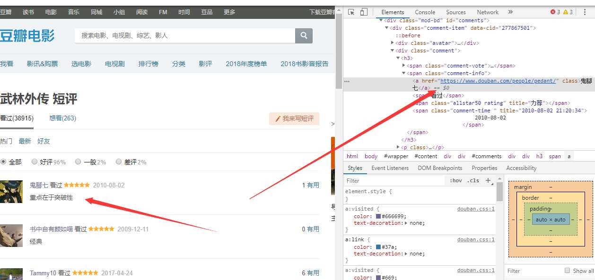The height and width of the screenshot is (280, 595).
Task: Click the Douban movie search input field
Action: [x=185, y=35]
